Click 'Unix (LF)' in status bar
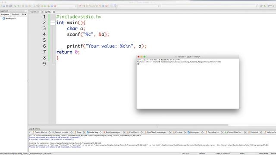The image size is (276, 155). 185,154
